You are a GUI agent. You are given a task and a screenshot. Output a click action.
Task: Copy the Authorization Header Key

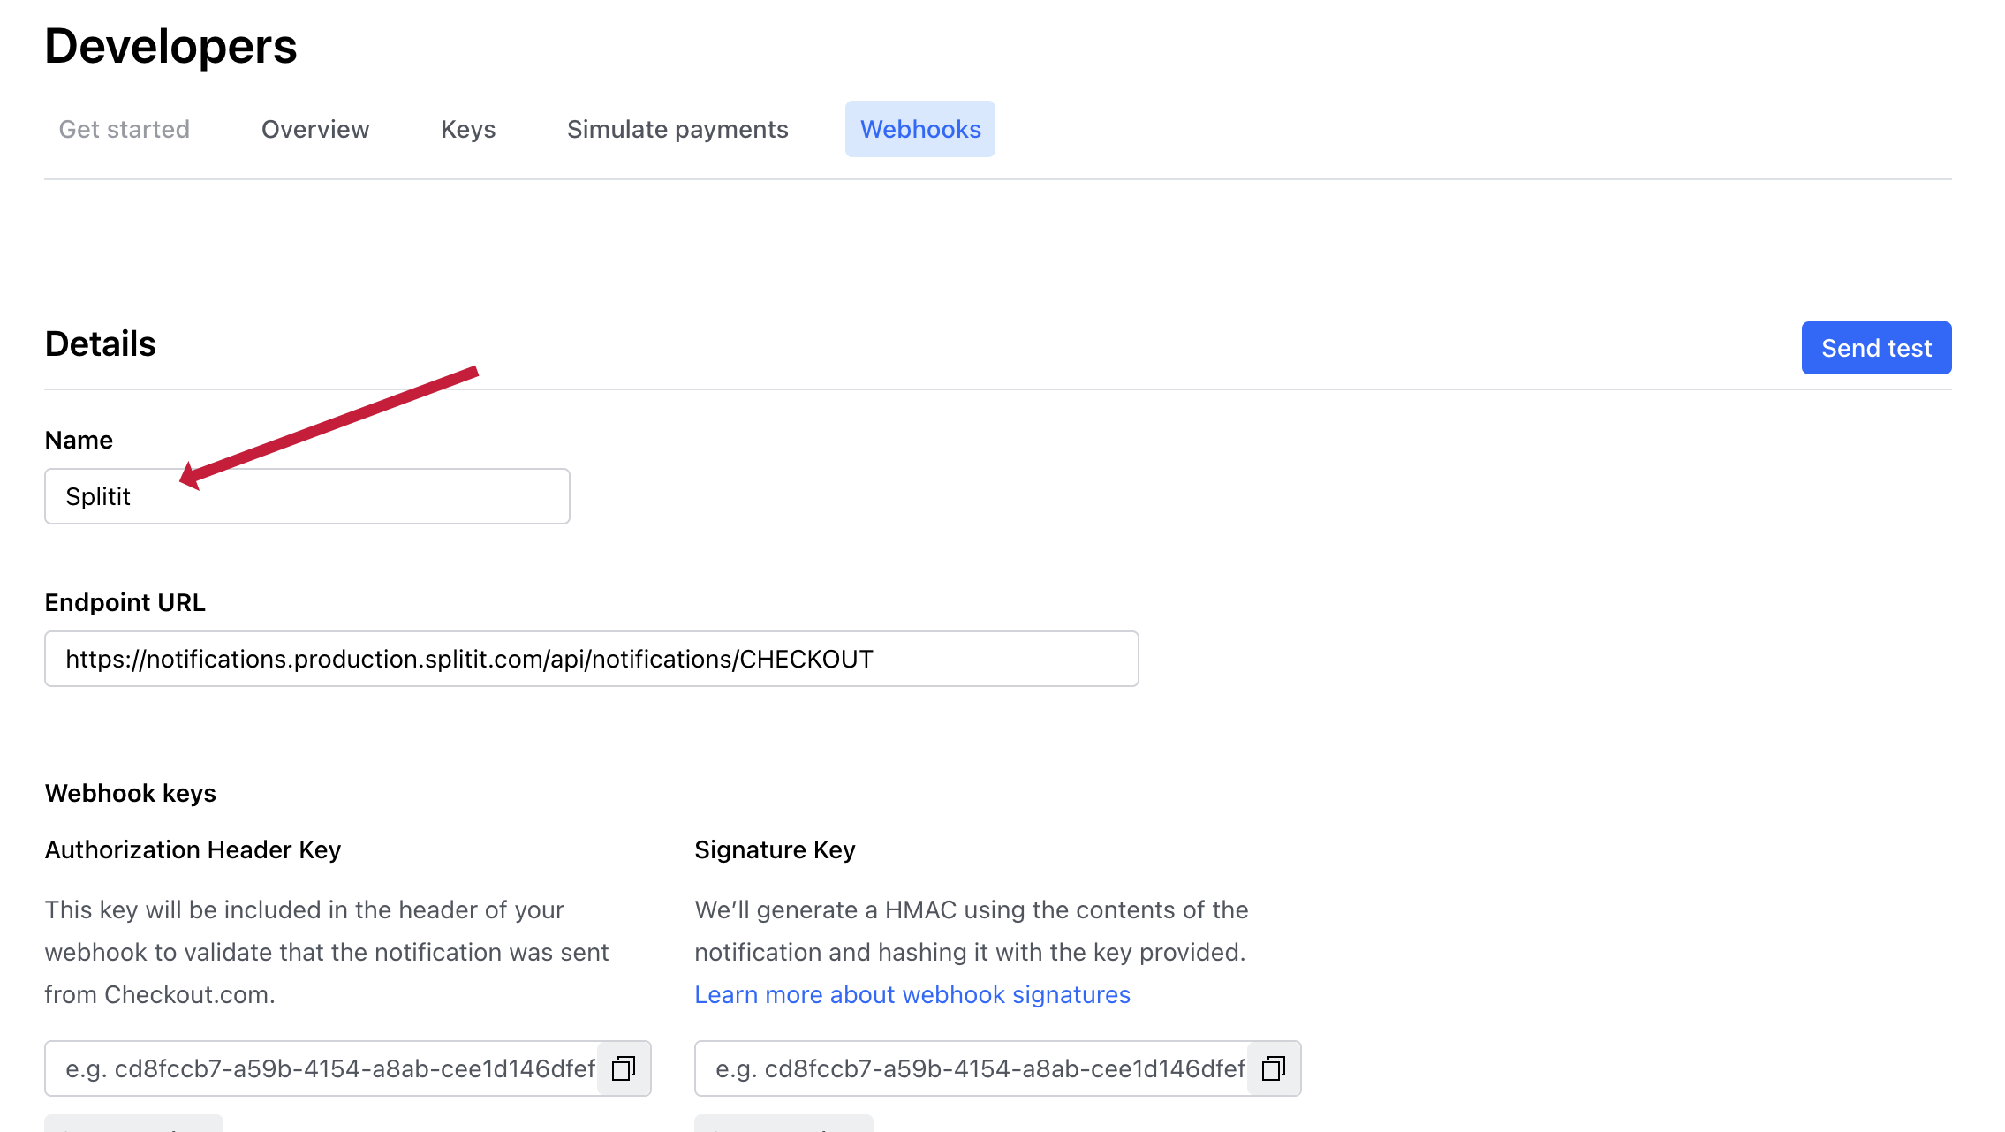(x=624, y=1068)
